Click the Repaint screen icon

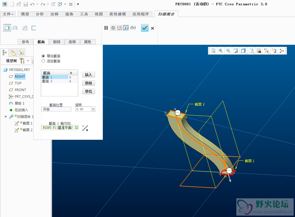pos(236,51)
